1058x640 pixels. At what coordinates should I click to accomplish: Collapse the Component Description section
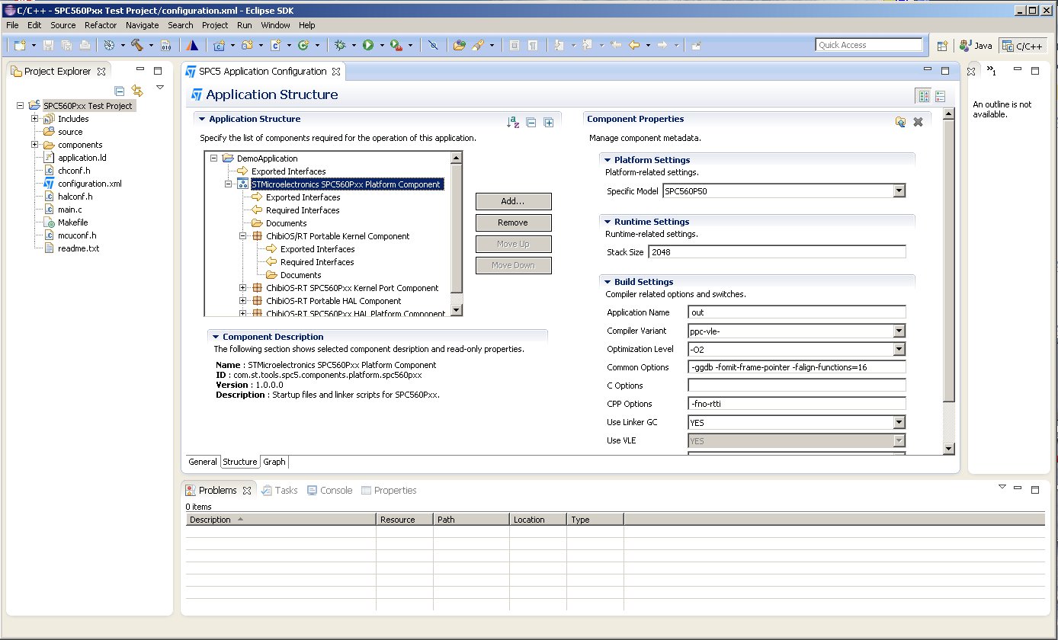point(216,337)
